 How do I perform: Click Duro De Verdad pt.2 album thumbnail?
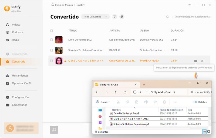59,40
